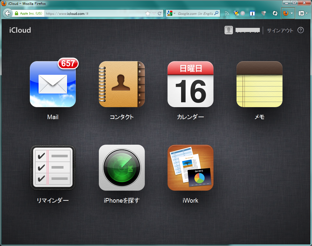Bookmark this page with the star icon
The image size is (312, 246).
point(148,14)
